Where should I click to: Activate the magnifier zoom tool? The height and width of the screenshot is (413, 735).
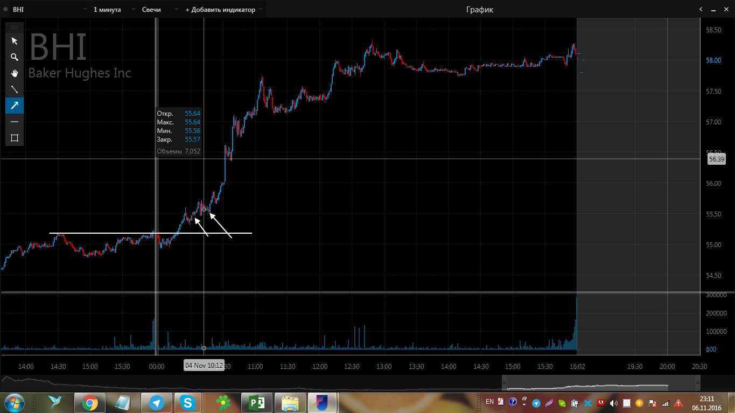15,57
